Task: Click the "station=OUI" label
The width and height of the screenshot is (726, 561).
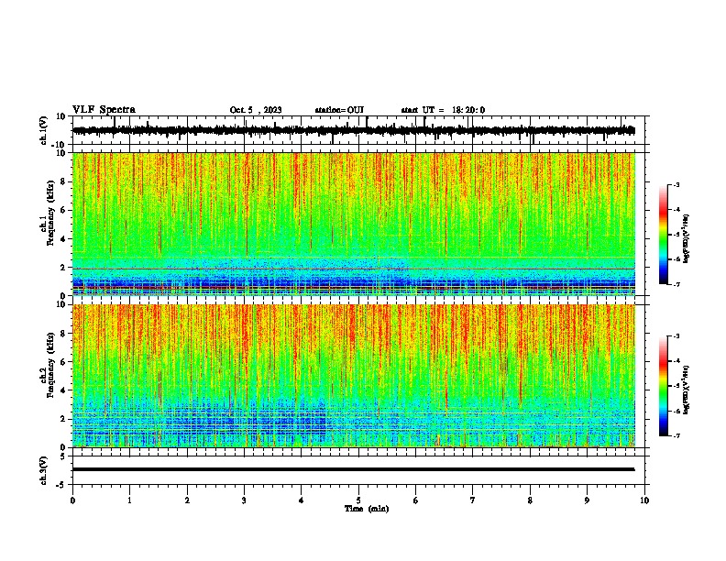Action: (x=339, y=110)
